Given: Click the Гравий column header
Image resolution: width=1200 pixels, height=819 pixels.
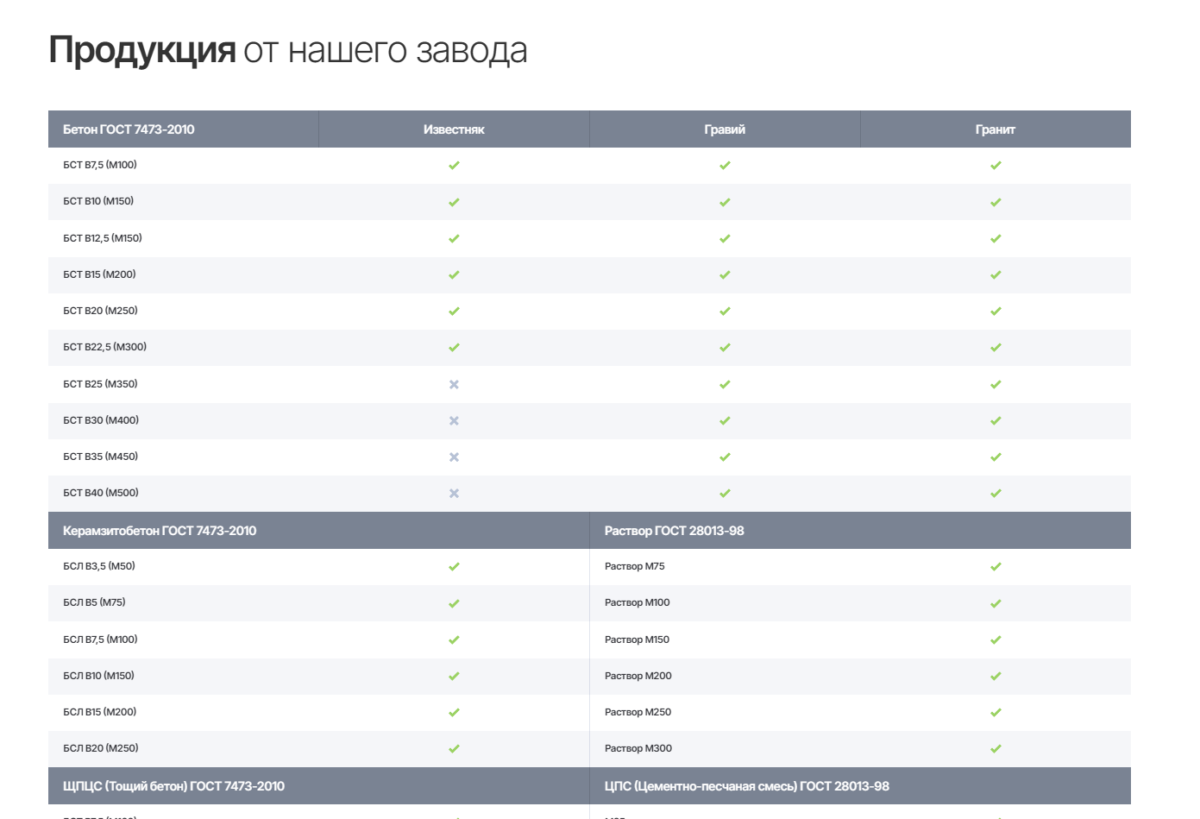Looking at the screenshot, I should tap(725, 129).
